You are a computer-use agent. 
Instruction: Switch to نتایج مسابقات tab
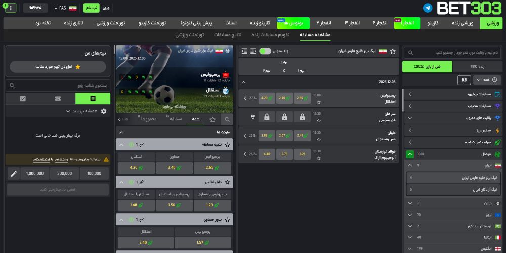coord(227,35)
